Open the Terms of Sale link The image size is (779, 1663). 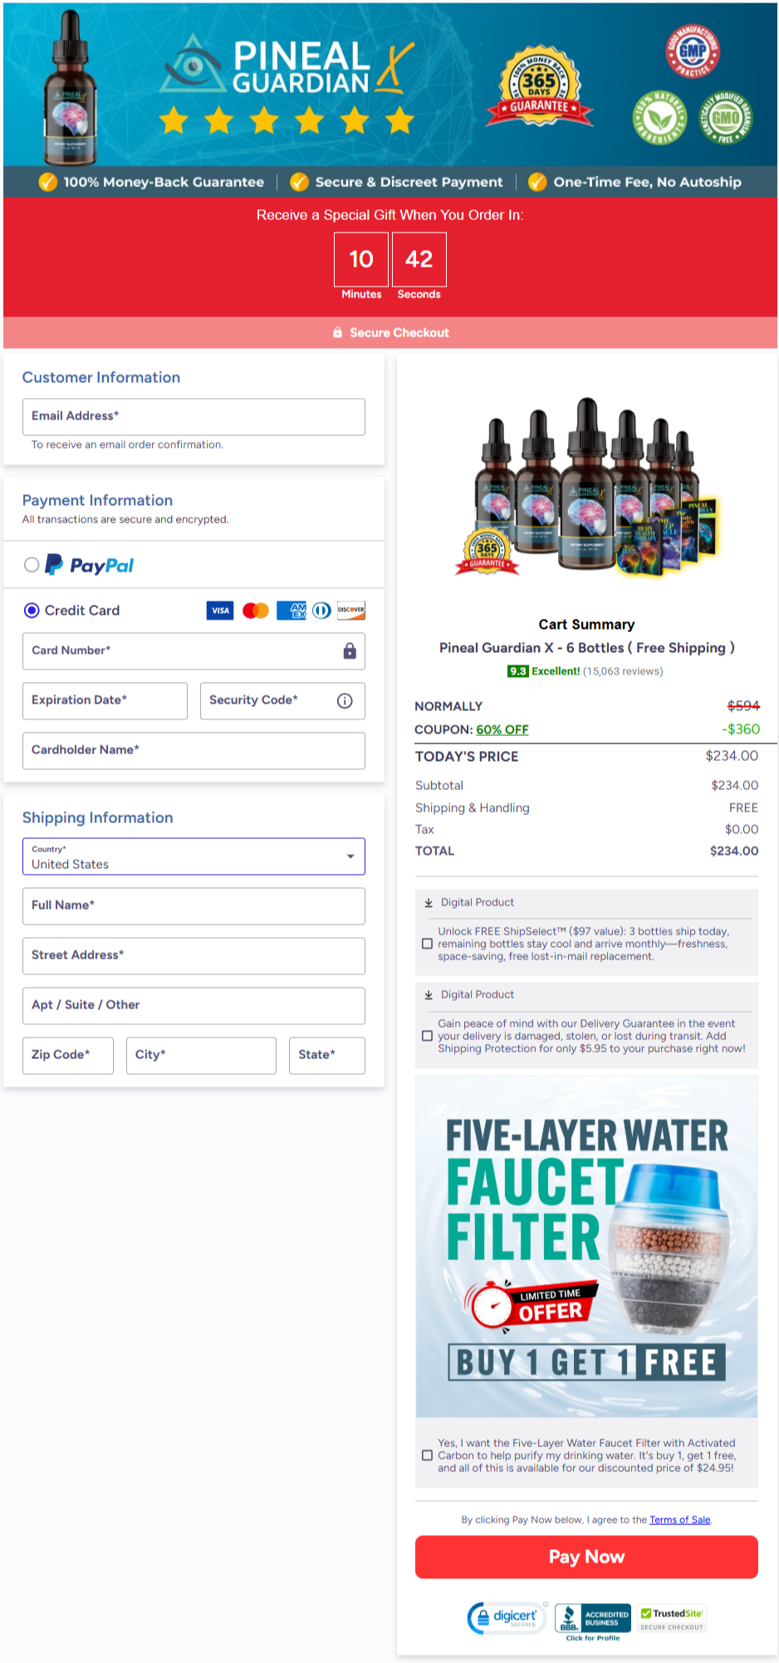point(680,1519)
